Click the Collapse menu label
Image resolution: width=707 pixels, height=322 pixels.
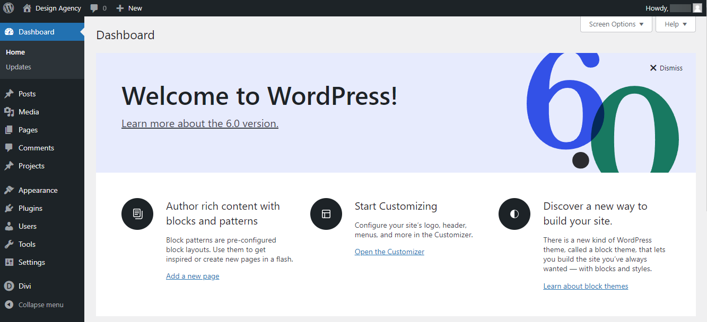[41, 305]
